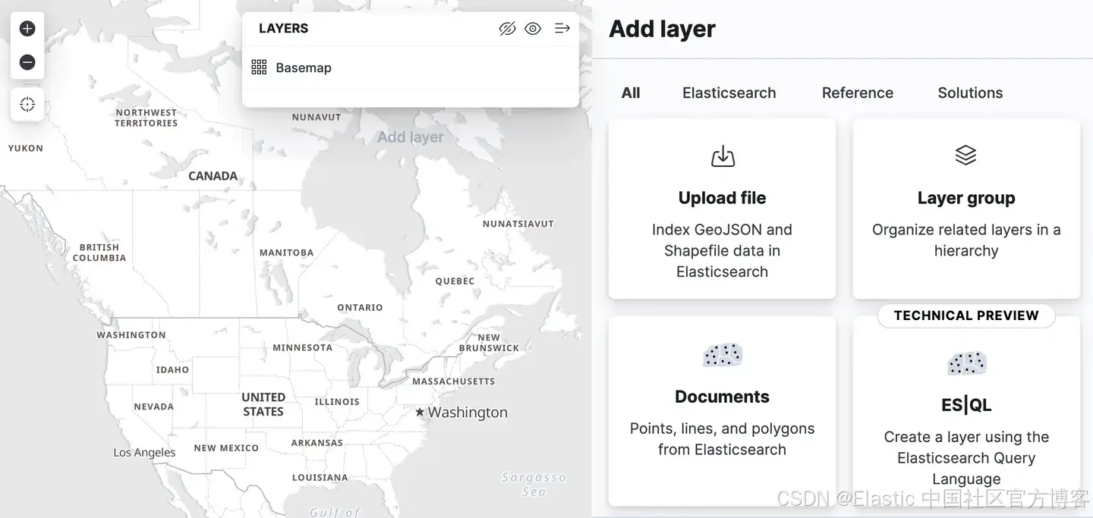Click the ONTARIO label on the map
Screen dimensions: 1093x518
(360, 307)
